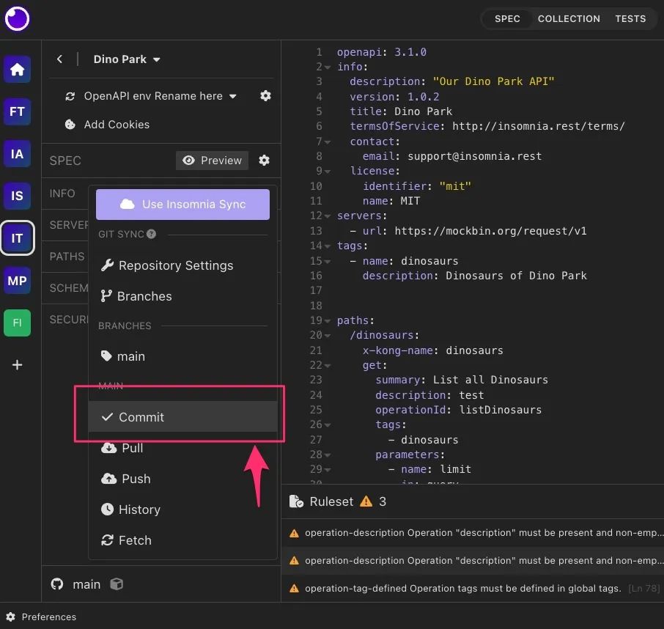664x629 pixels.
Task: Switch to the TESTS tab
Action: click(630, 19)
